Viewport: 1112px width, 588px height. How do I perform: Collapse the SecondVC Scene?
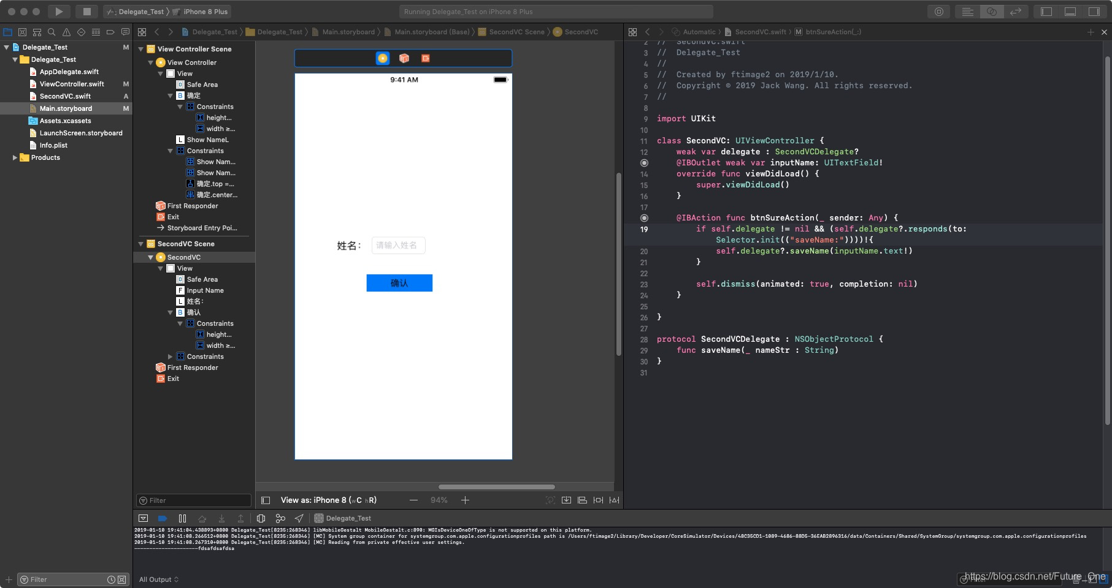140,244
